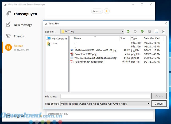Open settings gear next to thuysnguyen
The width and height of the screenshot is (171, 124).
pos(8,14)
